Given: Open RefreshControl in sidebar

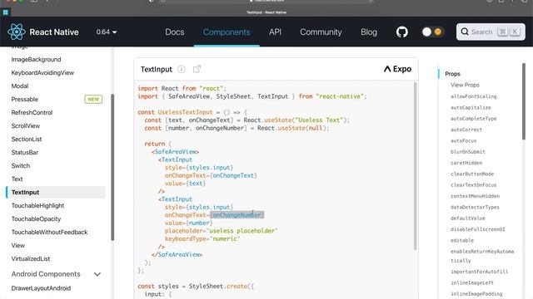Looking at the screenshot, I should pos(32,113).
